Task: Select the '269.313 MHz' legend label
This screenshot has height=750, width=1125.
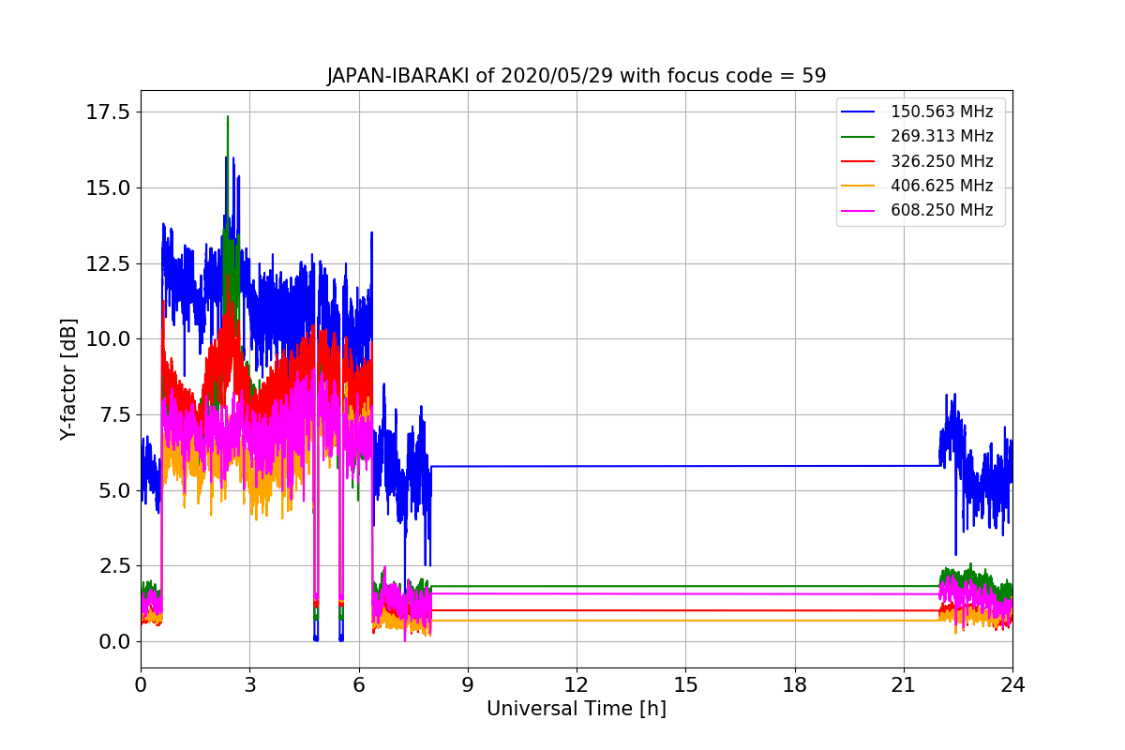Action: 941,137
